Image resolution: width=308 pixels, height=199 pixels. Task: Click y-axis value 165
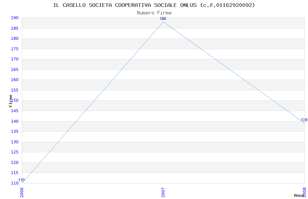[x=14, y=69]
